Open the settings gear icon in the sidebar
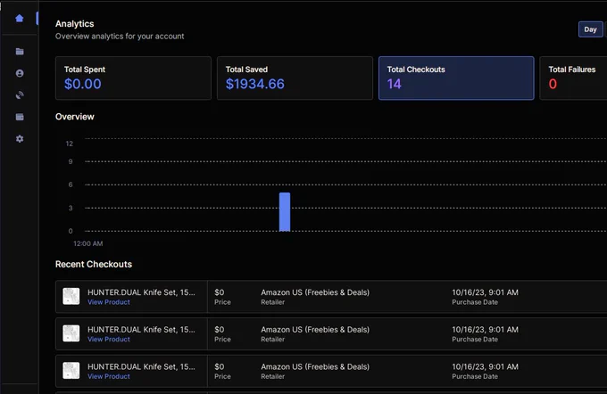 20,139
